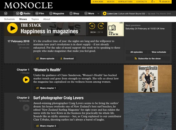Start Listen Live stream play button
This screenshot has height=130, width=176.
click(x=105, y=13)
